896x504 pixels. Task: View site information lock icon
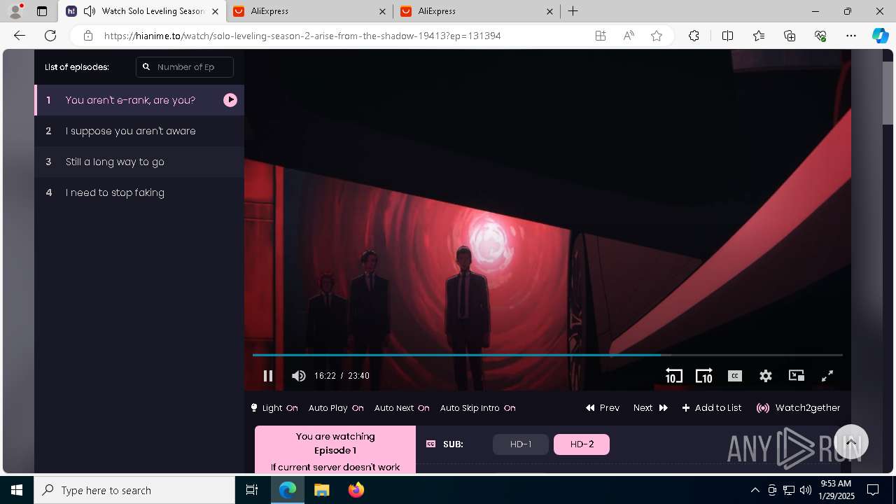click(x=87, y=36)
